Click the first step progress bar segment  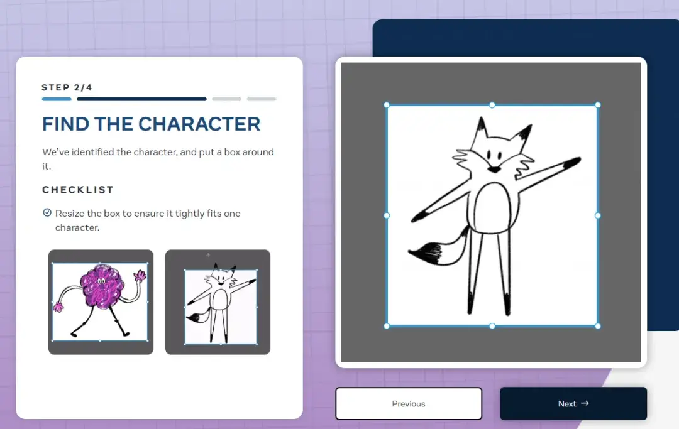pos(57,99)
